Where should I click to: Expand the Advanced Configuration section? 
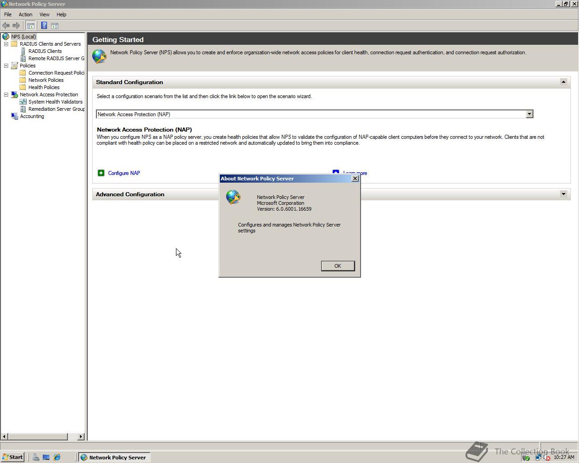click(563, 194)
